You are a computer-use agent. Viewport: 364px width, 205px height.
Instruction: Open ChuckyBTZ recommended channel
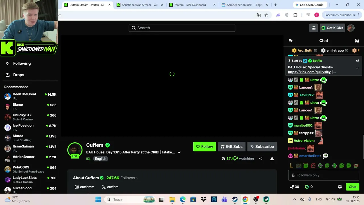pos(30,117)
